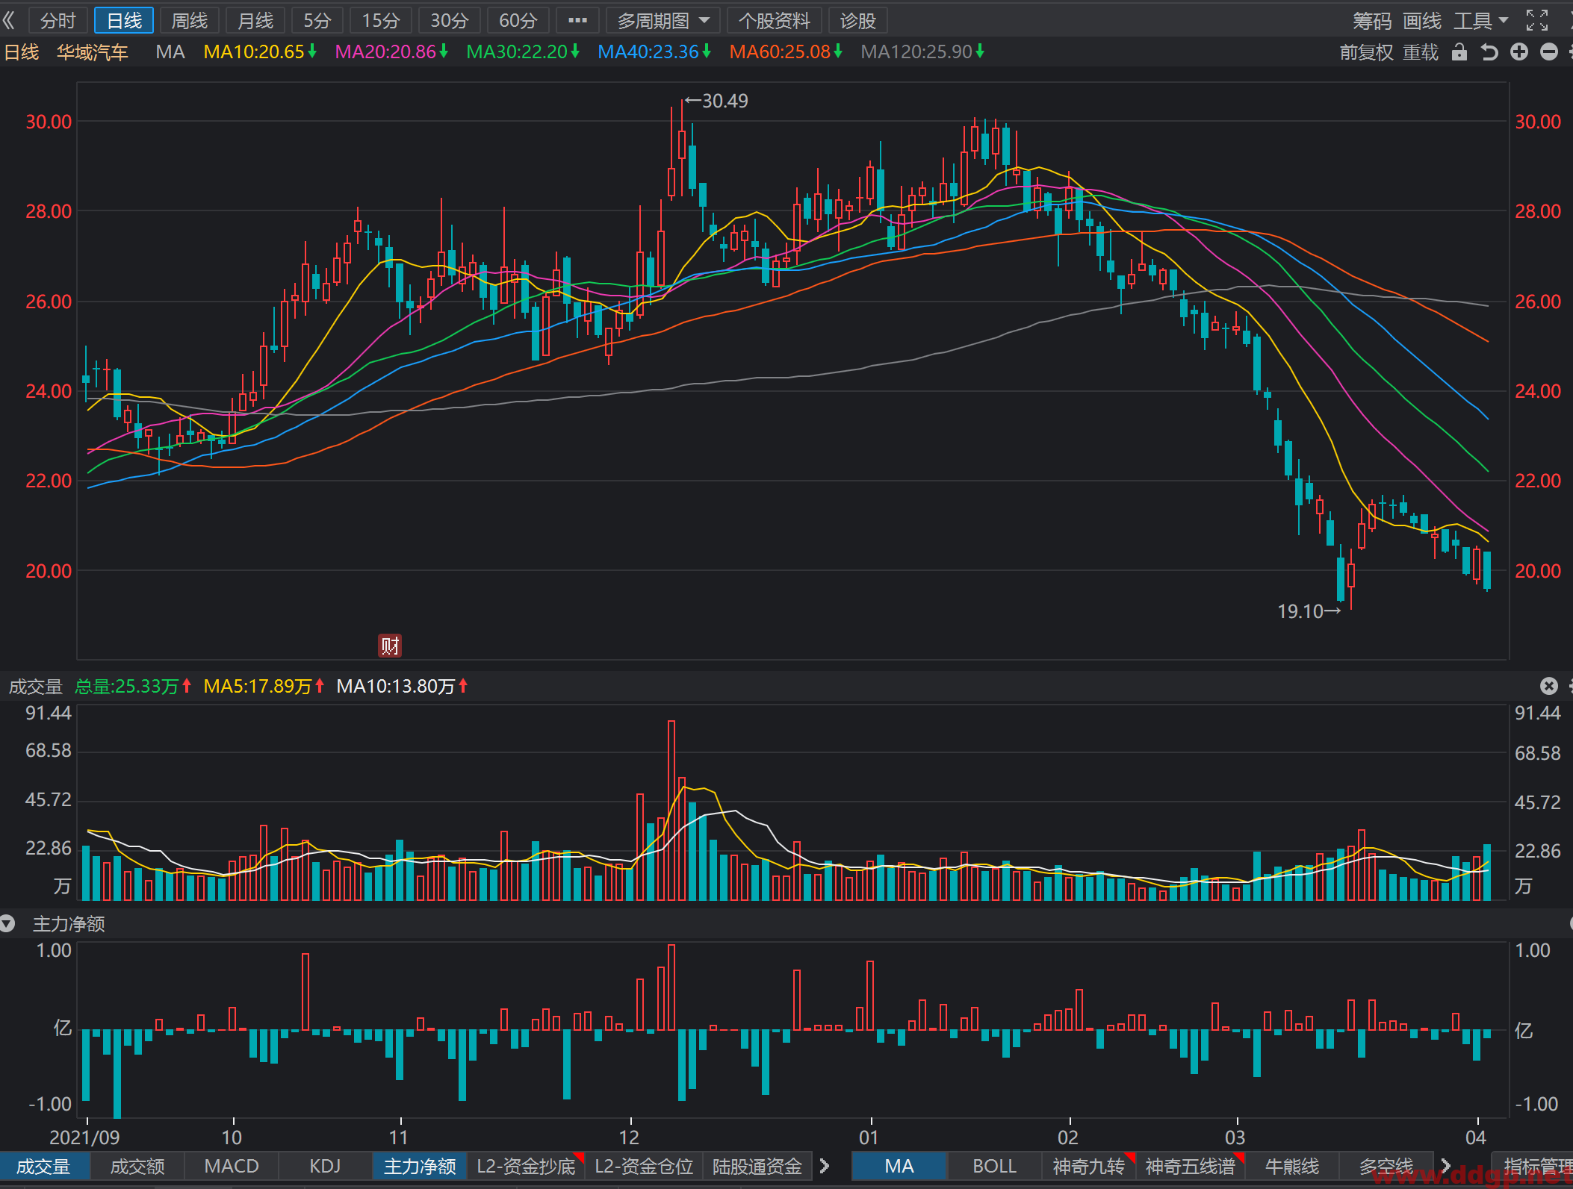This screenshot has height=1189, width=1573.
Task: Close the 成交量 volume panel
Action: (x=1549, y=686)
